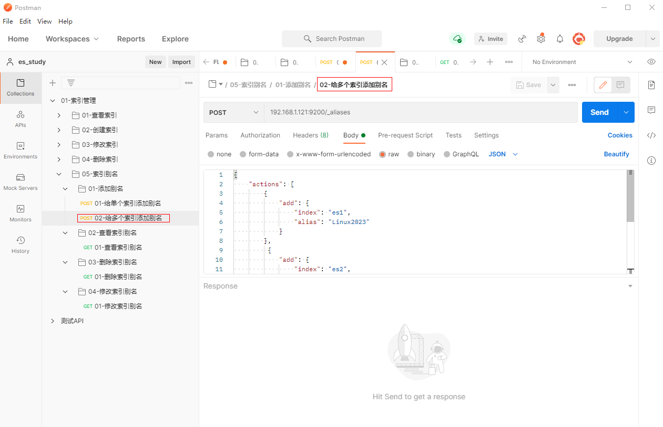
Task: Open the code snippet icon
Action: click(651, 135)
